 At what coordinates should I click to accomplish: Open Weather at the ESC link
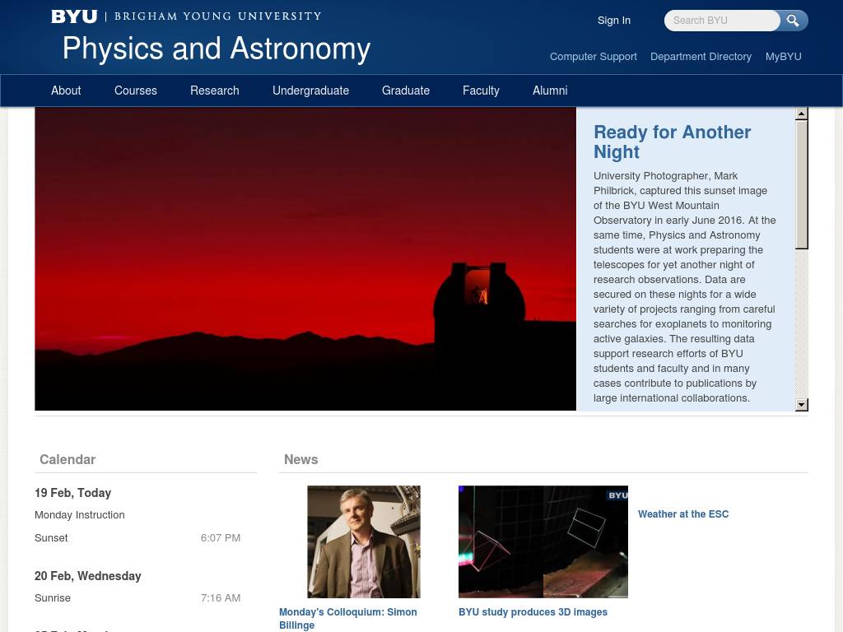(x=683, y=514)
